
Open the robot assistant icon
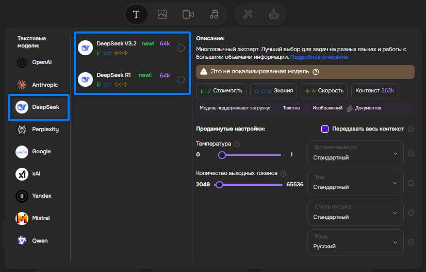pyautogui.click(x=273, y=14)
